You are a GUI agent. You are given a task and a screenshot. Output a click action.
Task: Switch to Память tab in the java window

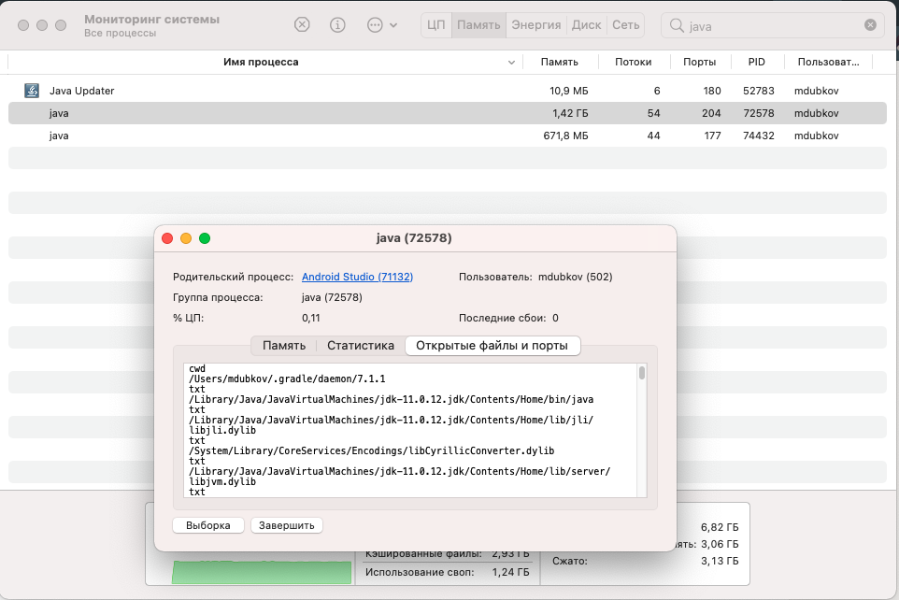point(284,345)
